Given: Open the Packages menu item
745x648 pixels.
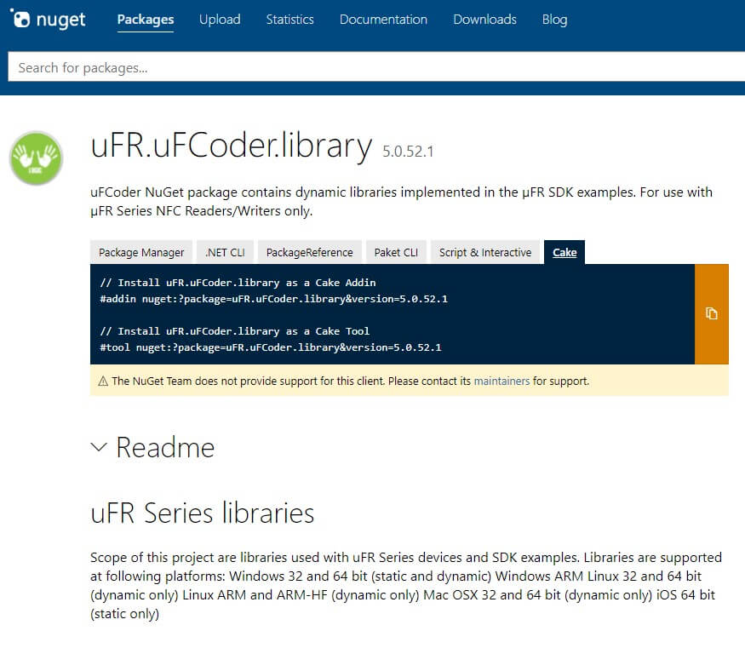Looking at the screenshot, I should tap(146, 20).
